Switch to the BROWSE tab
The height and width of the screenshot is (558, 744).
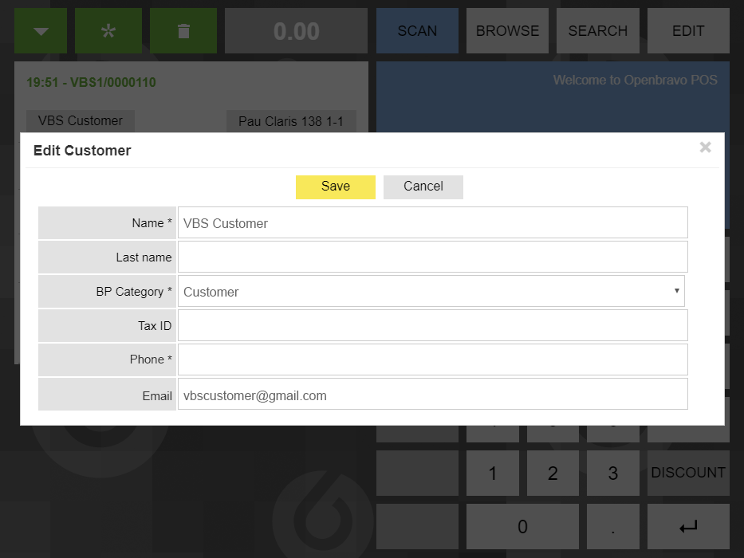click(x=507, y=31)
